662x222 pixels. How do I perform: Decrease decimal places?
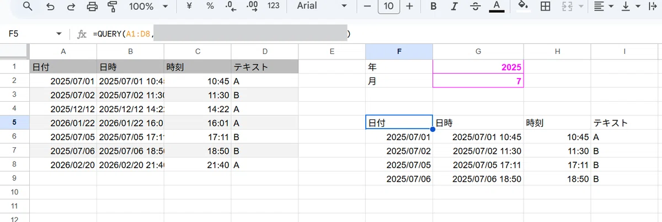tap(231, 7)
